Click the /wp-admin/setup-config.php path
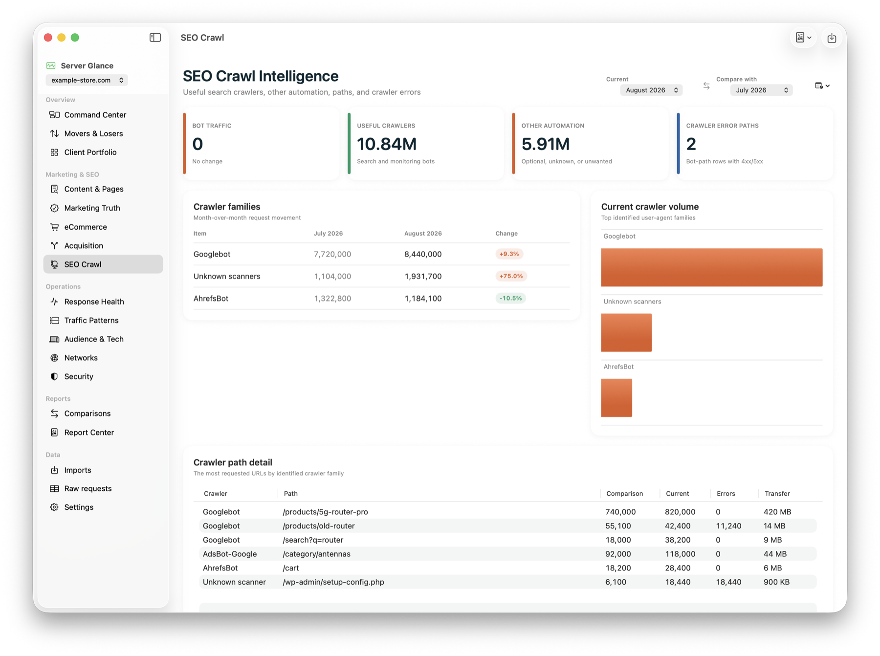The height and width of the screenshot is (656, 880). click(333, 582)
